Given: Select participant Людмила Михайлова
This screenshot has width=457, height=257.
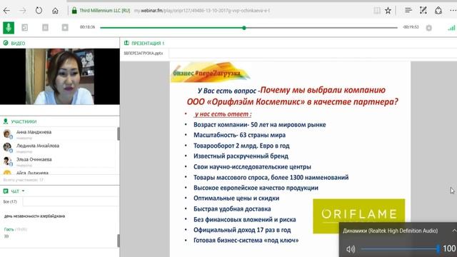Looking at the screenshot, I should tap(38, 146).
